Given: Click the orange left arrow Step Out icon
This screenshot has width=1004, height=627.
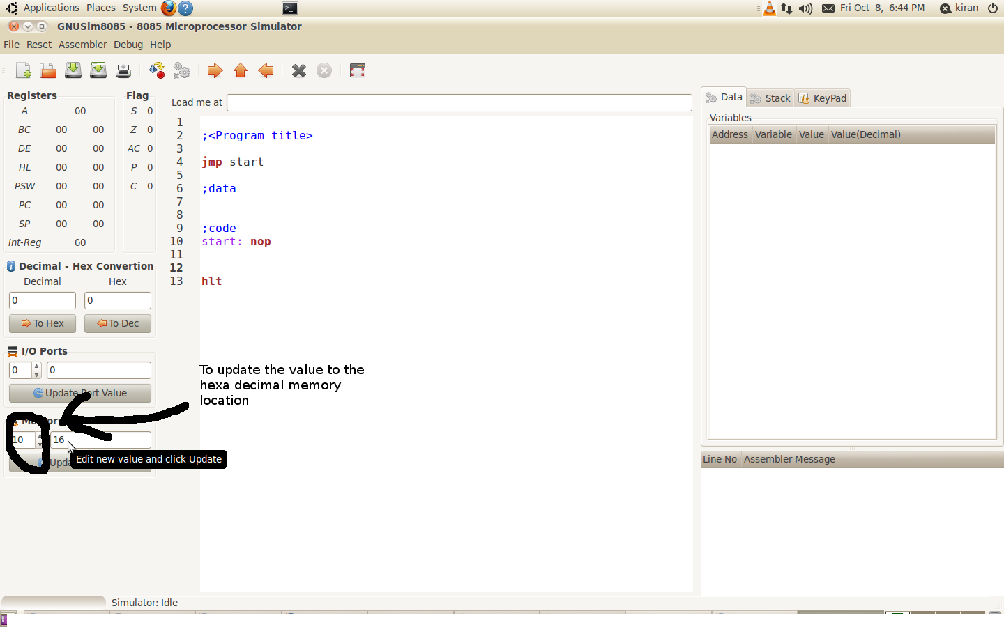Looking at the screenshot, I should (266, 70).
